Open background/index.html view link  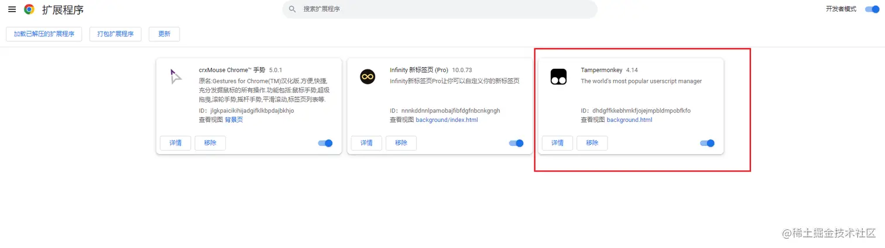pyautogui.click(x=447, y=120)
